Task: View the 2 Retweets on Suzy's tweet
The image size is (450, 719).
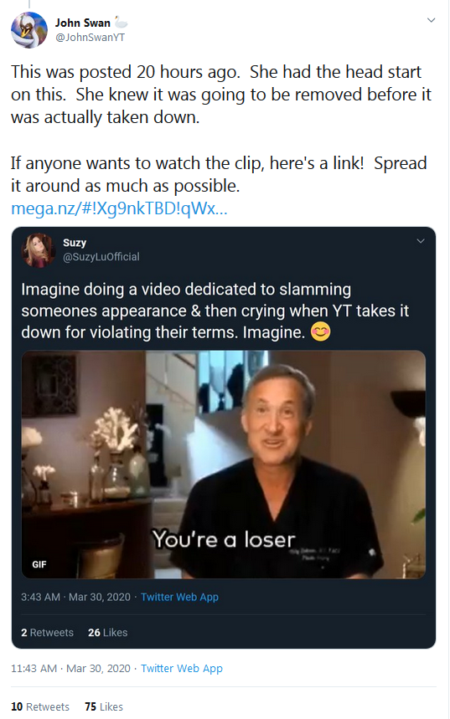Action: coord(47,632)
